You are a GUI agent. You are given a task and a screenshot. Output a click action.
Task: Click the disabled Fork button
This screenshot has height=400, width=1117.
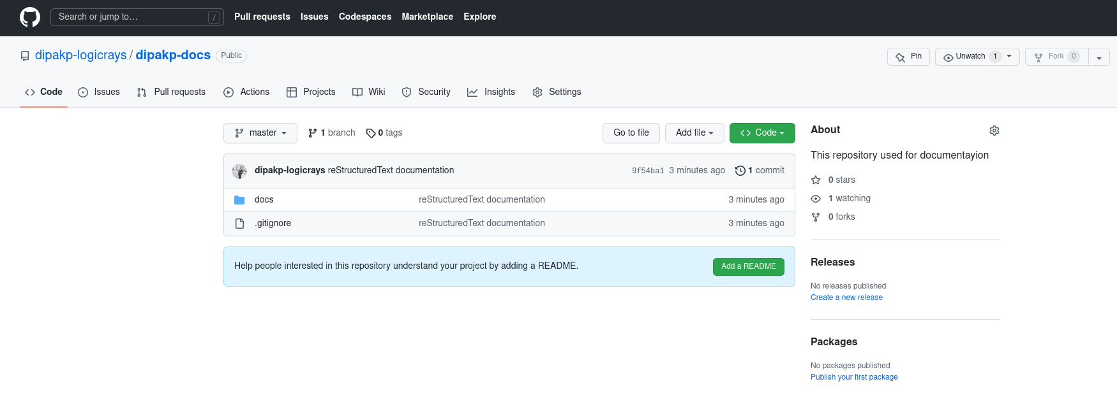1056,57
